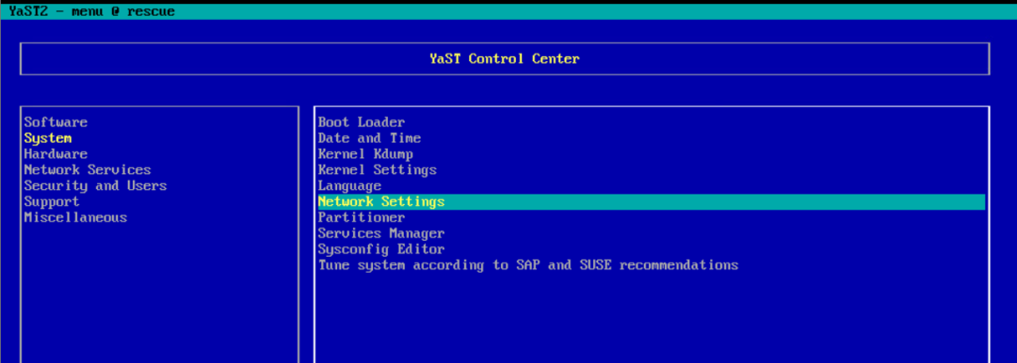The width and height of the screenshot is (1017, 363).
Task: Select the Software category
Action: [x=56, y=122]
